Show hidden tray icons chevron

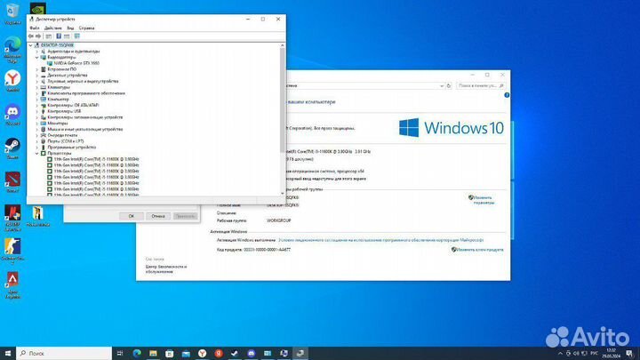(x=560, y=354)
